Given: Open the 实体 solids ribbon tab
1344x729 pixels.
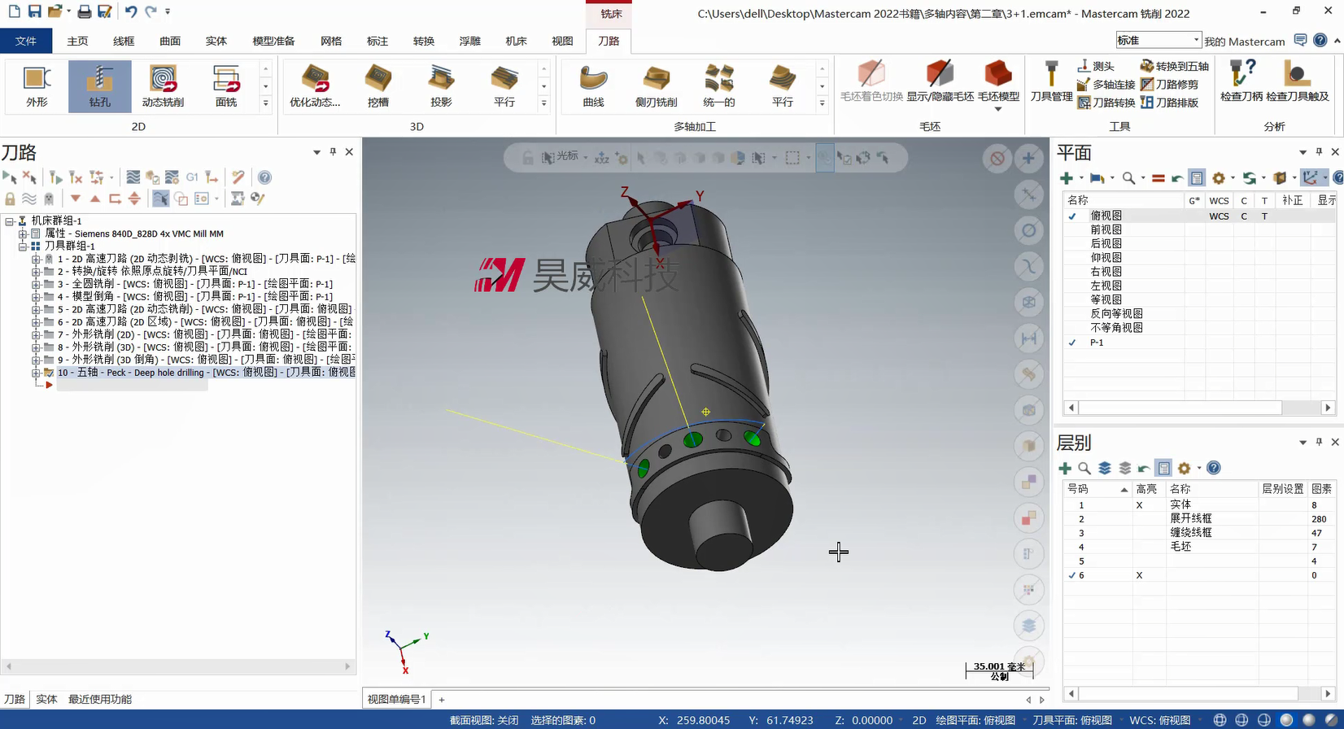Looking at the screenshot, I should [216, 41].
